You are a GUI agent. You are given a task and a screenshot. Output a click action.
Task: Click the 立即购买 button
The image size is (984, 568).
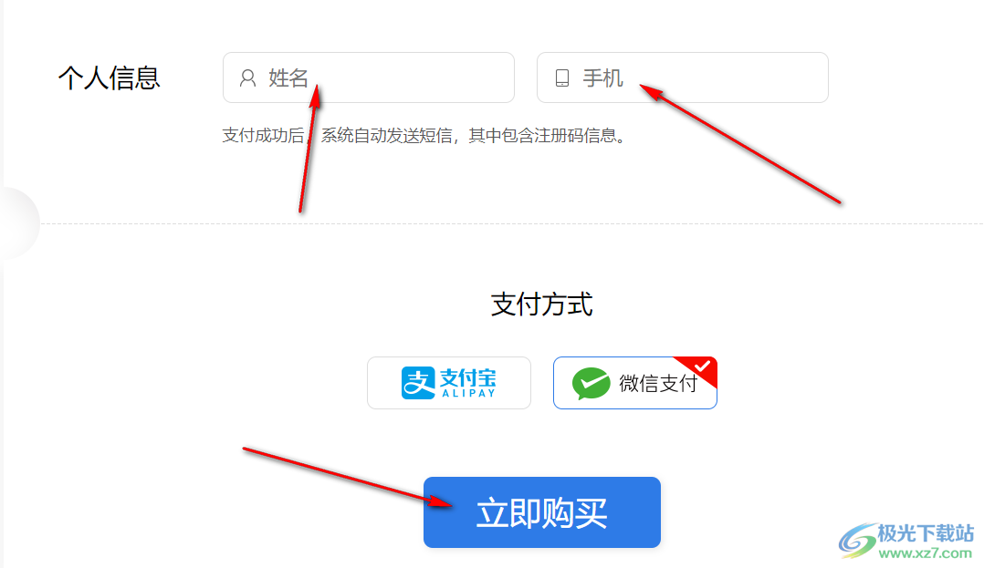542,512
